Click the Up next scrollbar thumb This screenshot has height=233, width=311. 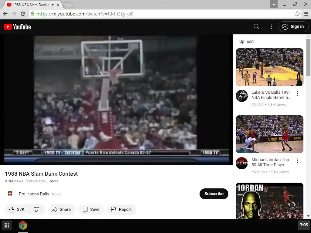point(308,57)
